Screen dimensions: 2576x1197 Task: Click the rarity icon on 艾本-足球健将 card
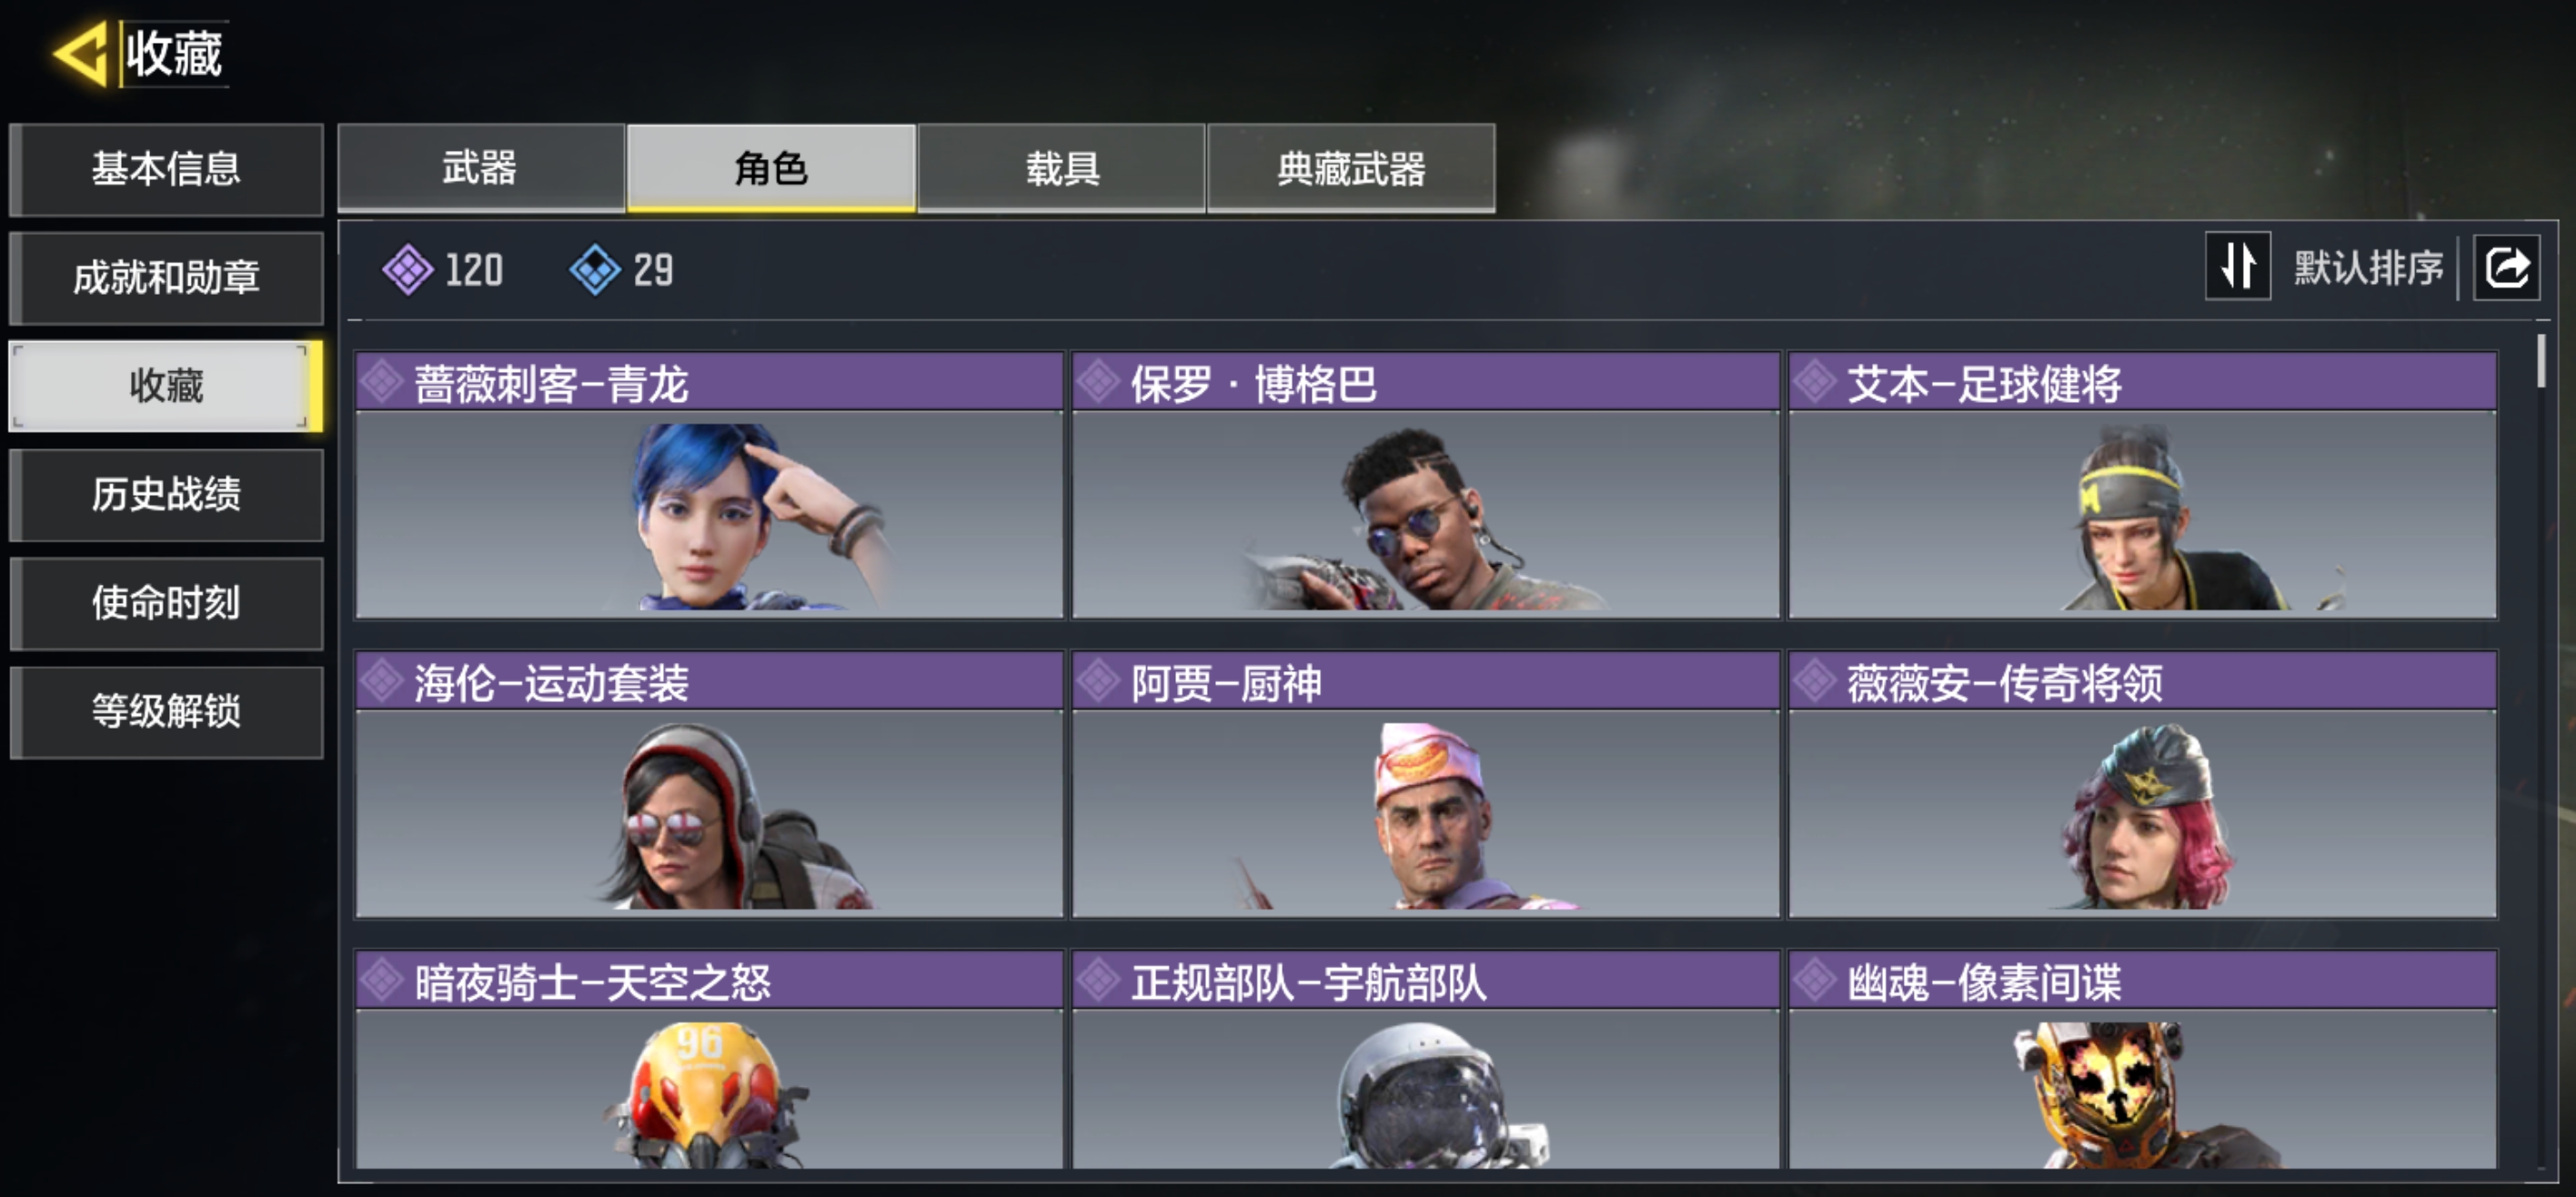click(x=1815, y=382)
